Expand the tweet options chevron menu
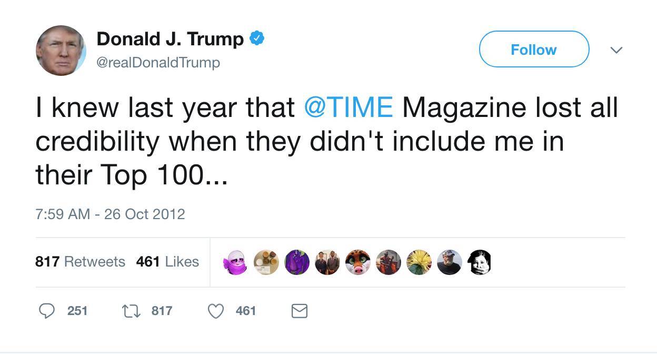This screenshot has height=354, width=657. (616, 50)
